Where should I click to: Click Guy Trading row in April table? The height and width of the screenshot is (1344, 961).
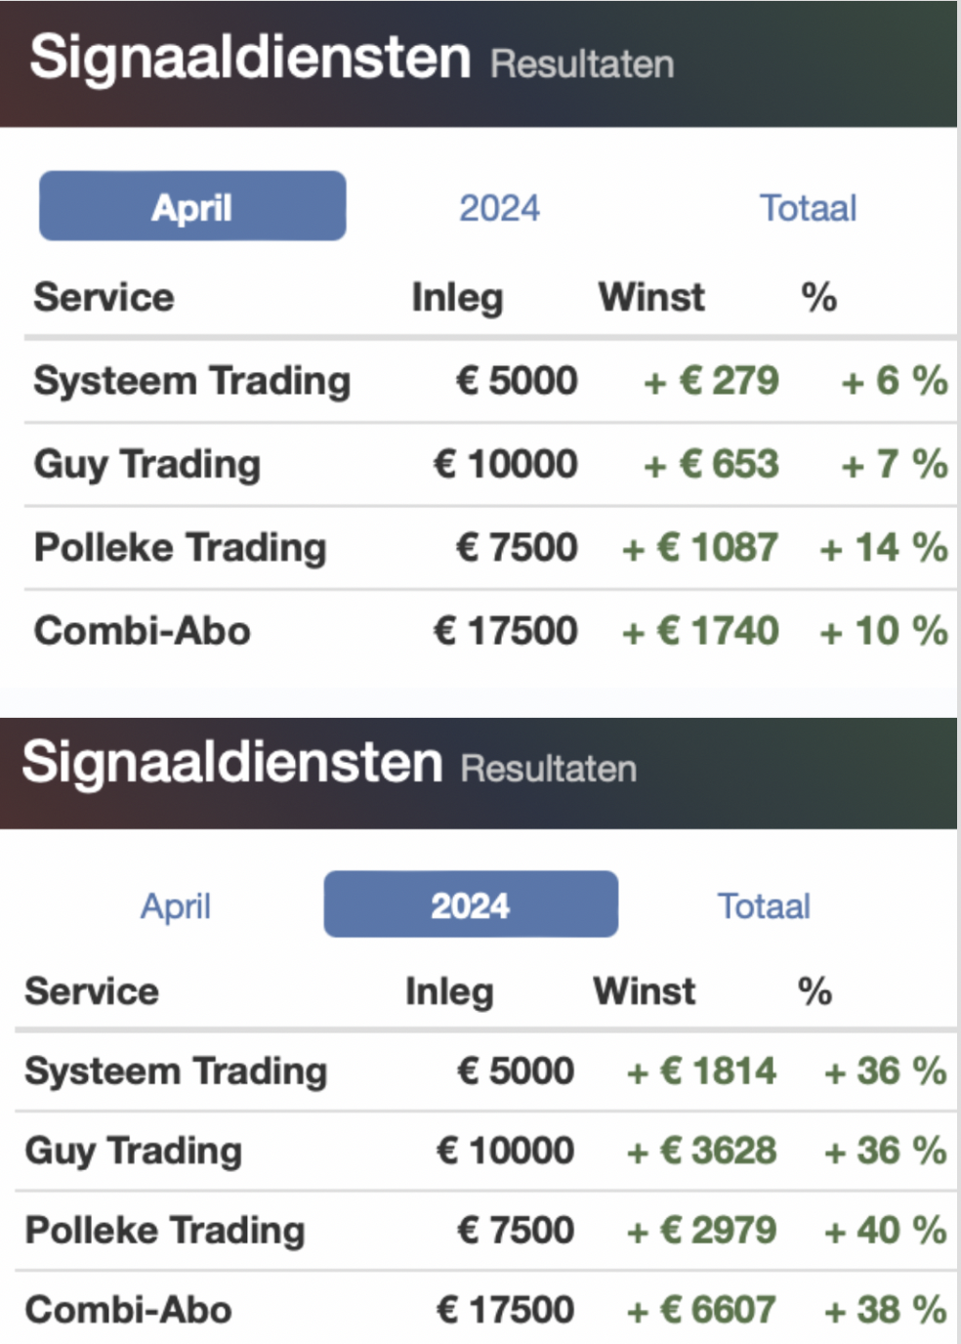click(x=490, y=465)
